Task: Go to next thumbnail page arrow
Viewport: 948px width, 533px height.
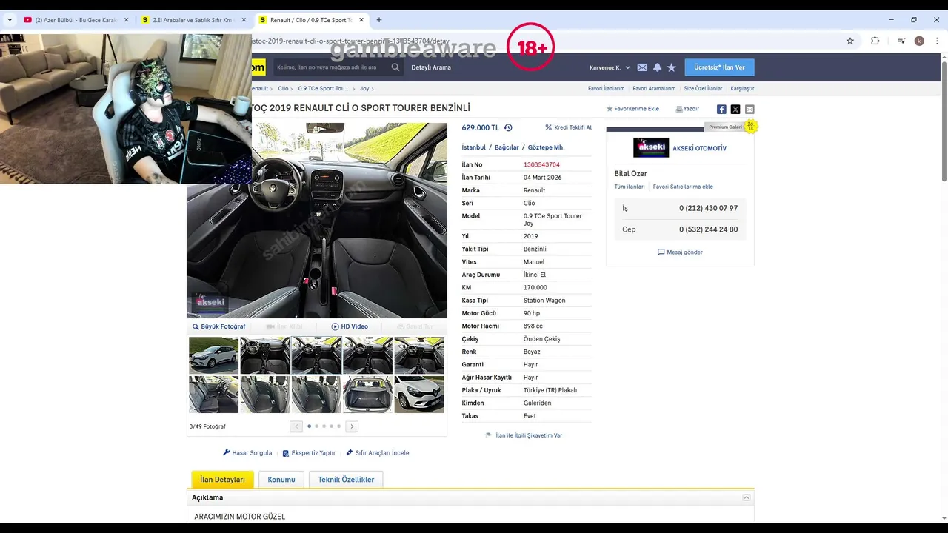Action: pos(353,426)
